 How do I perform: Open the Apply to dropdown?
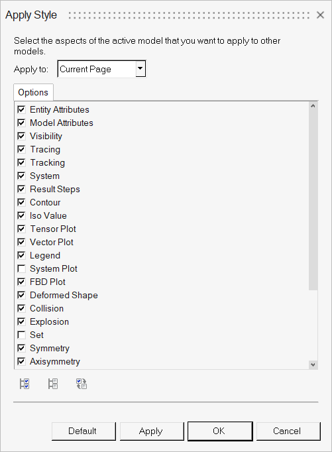[140, 69]
